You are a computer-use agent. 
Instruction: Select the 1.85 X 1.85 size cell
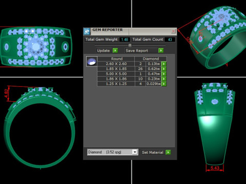pyautogui.click(x=116, y=69)
